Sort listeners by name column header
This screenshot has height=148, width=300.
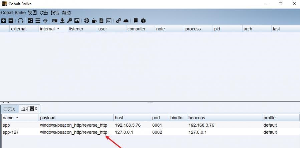20,118
